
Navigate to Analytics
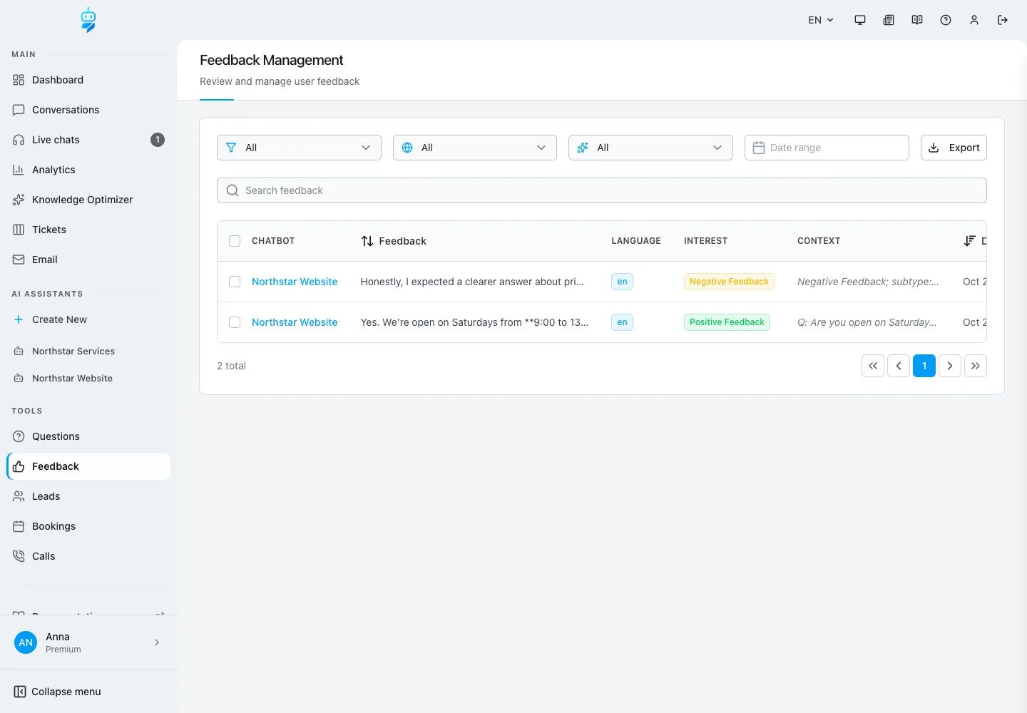click(88, 170)
